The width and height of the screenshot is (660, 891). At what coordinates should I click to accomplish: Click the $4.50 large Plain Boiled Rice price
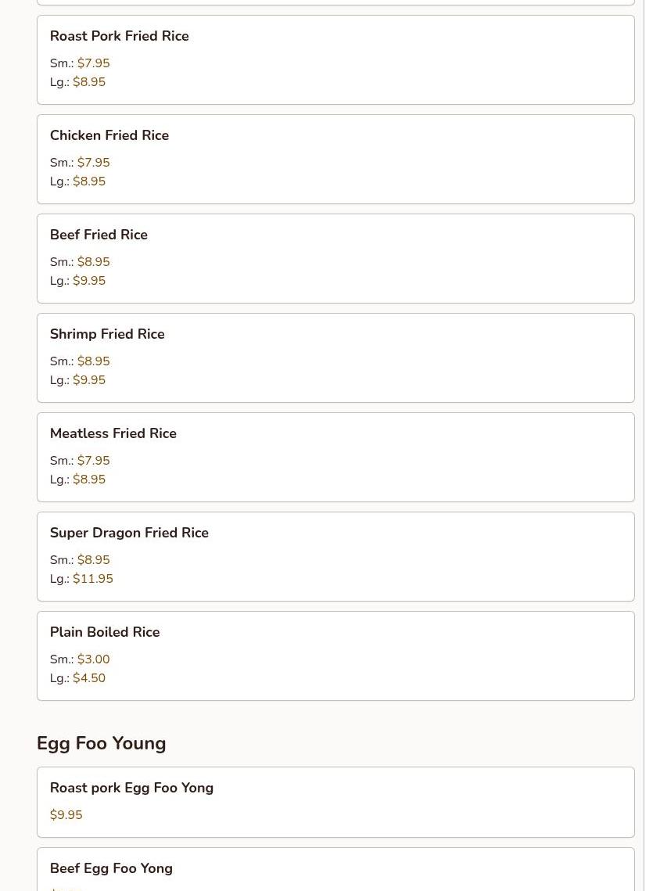pyautogui.click(x=89, y=678)
